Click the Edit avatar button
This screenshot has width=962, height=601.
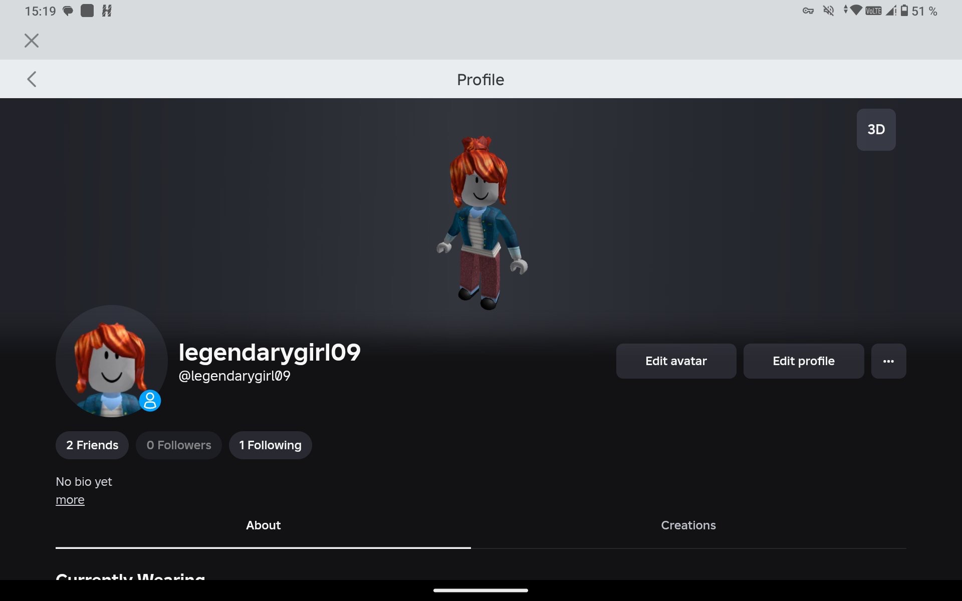pyautogui.click(x=676, y=361)
